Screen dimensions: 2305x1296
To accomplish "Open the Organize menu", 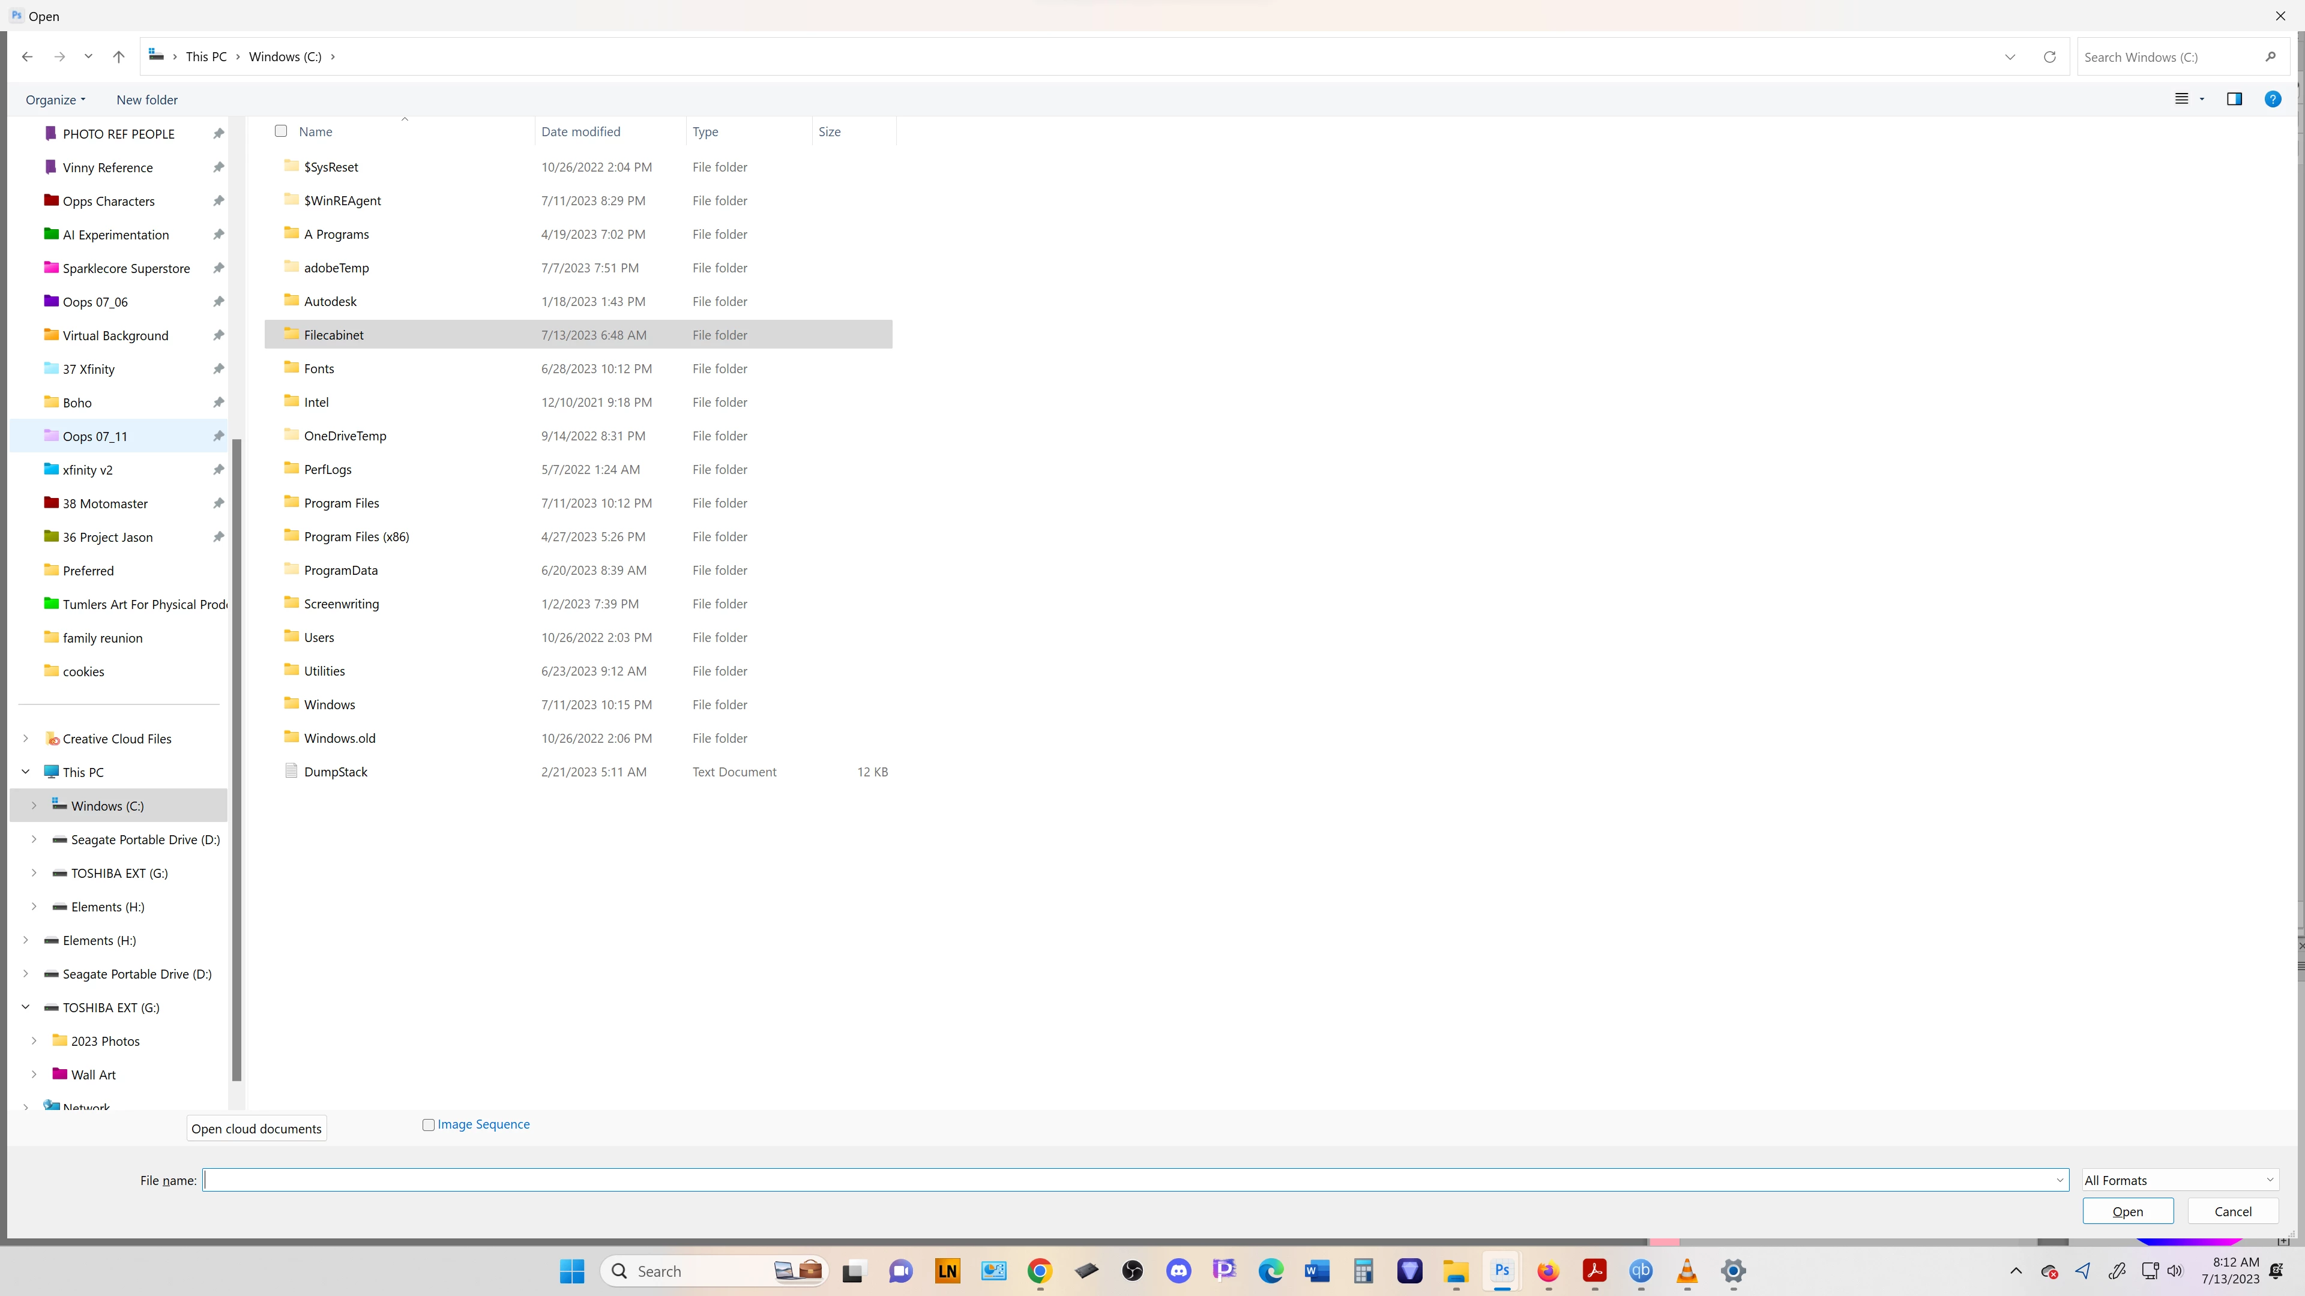I will pyautogui.click(x=55, y=99).
